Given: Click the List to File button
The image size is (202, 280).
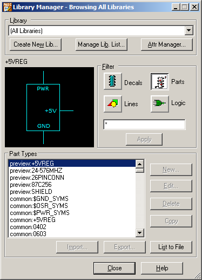Looking at the screenshot, I should coord(171,247).
